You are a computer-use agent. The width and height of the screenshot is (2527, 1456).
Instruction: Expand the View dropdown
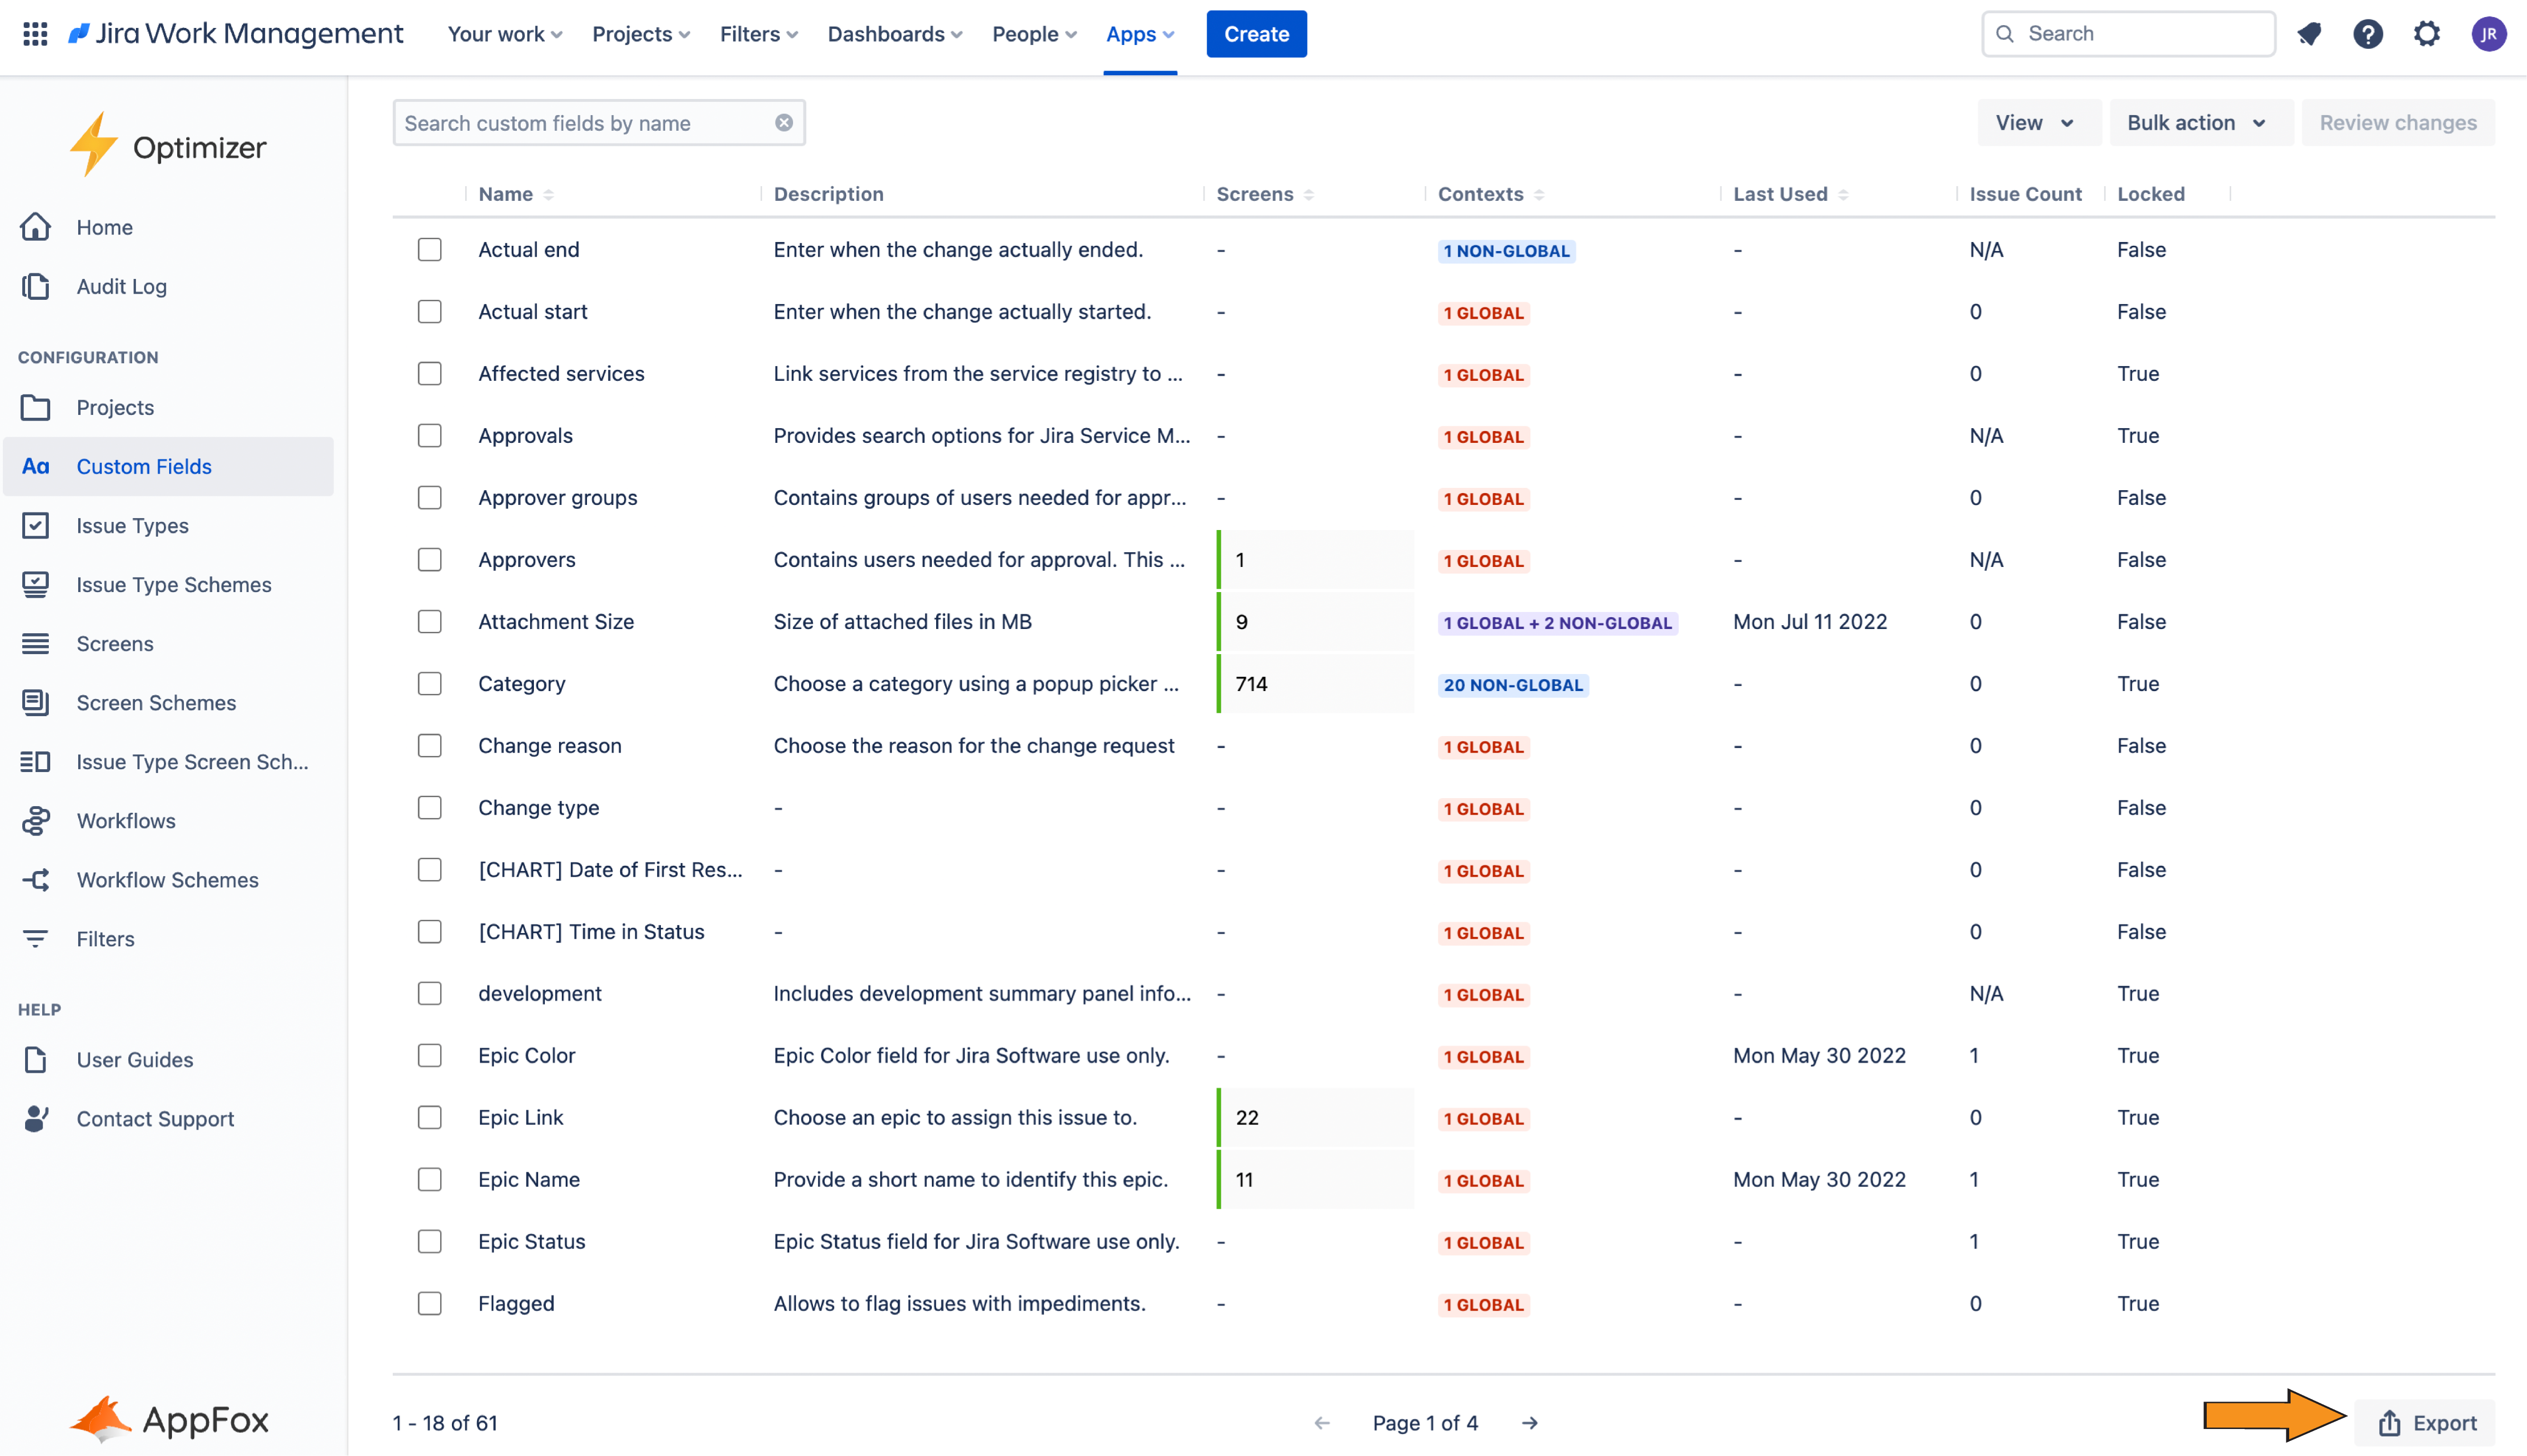tap(2034, 122)
